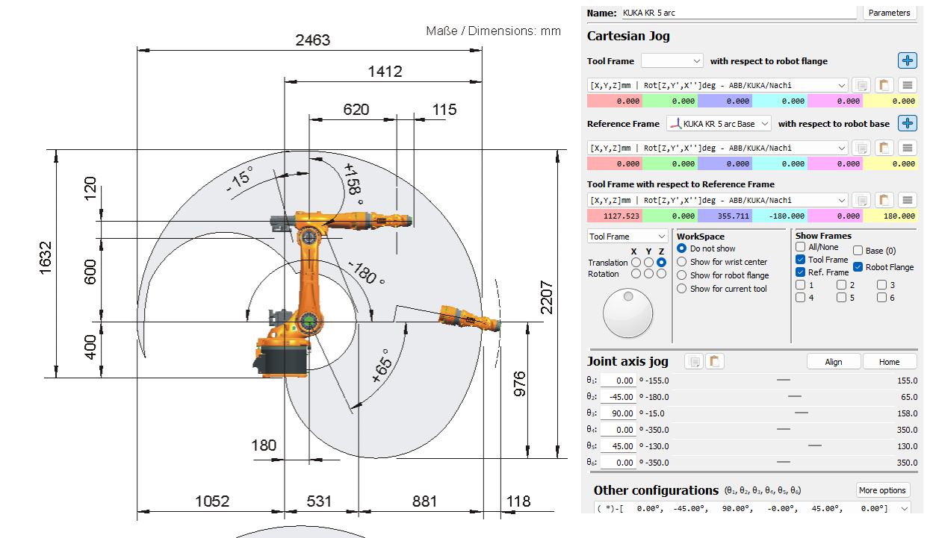The height and width of the screenshot is (538, 930).
Task: Click the θ2 joint value input field
Action: 621,397
